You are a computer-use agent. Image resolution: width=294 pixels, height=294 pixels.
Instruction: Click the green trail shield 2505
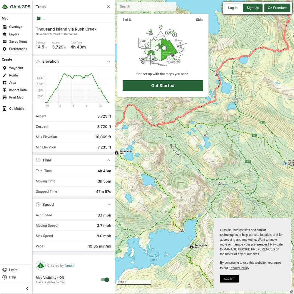coord(248,161)
